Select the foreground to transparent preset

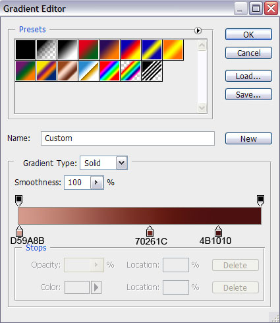[x=46, y=49]
